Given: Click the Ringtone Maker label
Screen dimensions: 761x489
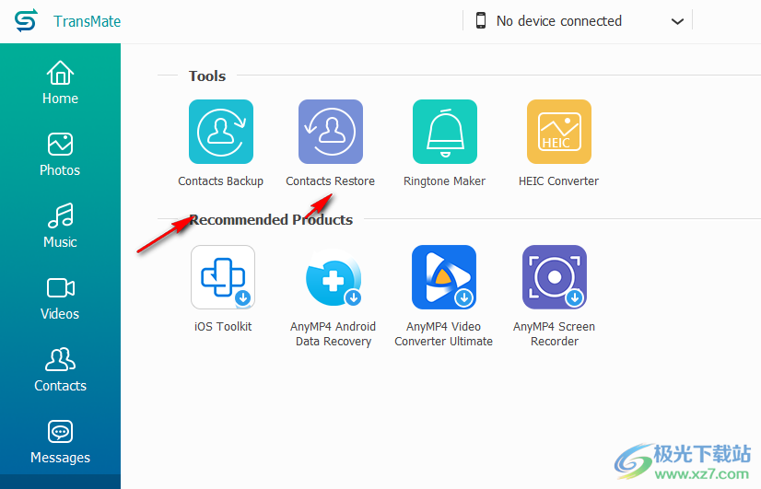Looking at the screenshot, I should [445, 180].
